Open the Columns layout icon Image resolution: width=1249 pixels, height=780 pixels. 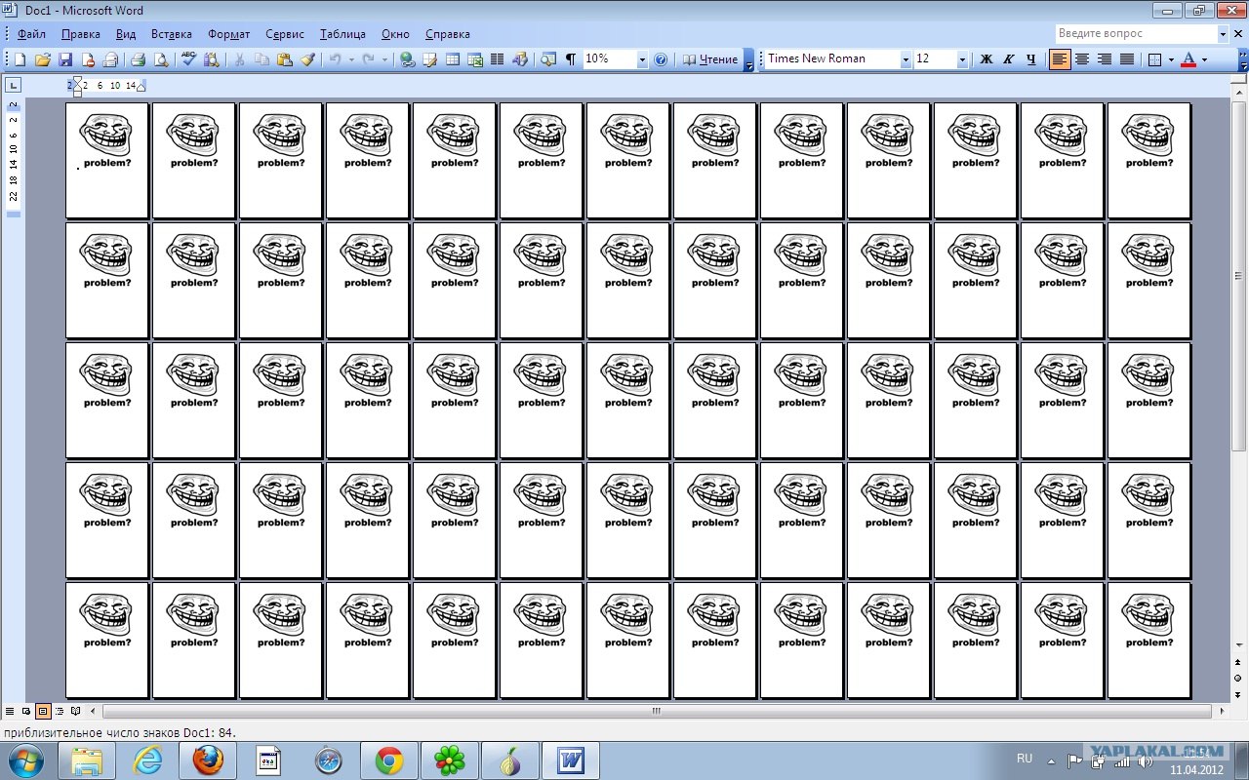pyautogui.click(x=498, y=59)
